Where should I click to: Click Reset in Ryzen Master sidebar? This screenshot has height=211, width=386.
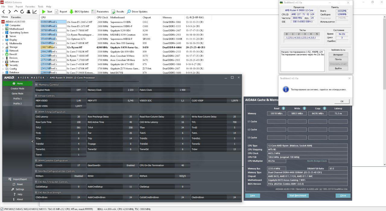click(x=17, y=184)
